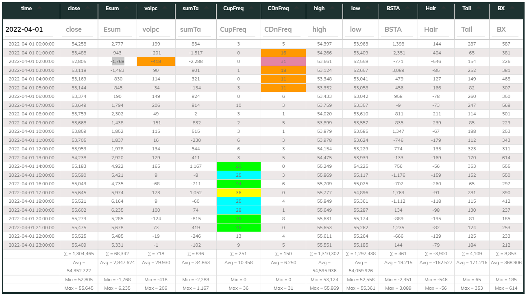This screenshot has width=527, height=295.
Task: Select sumTa cell 1,167
Action: tap(195, 166)
